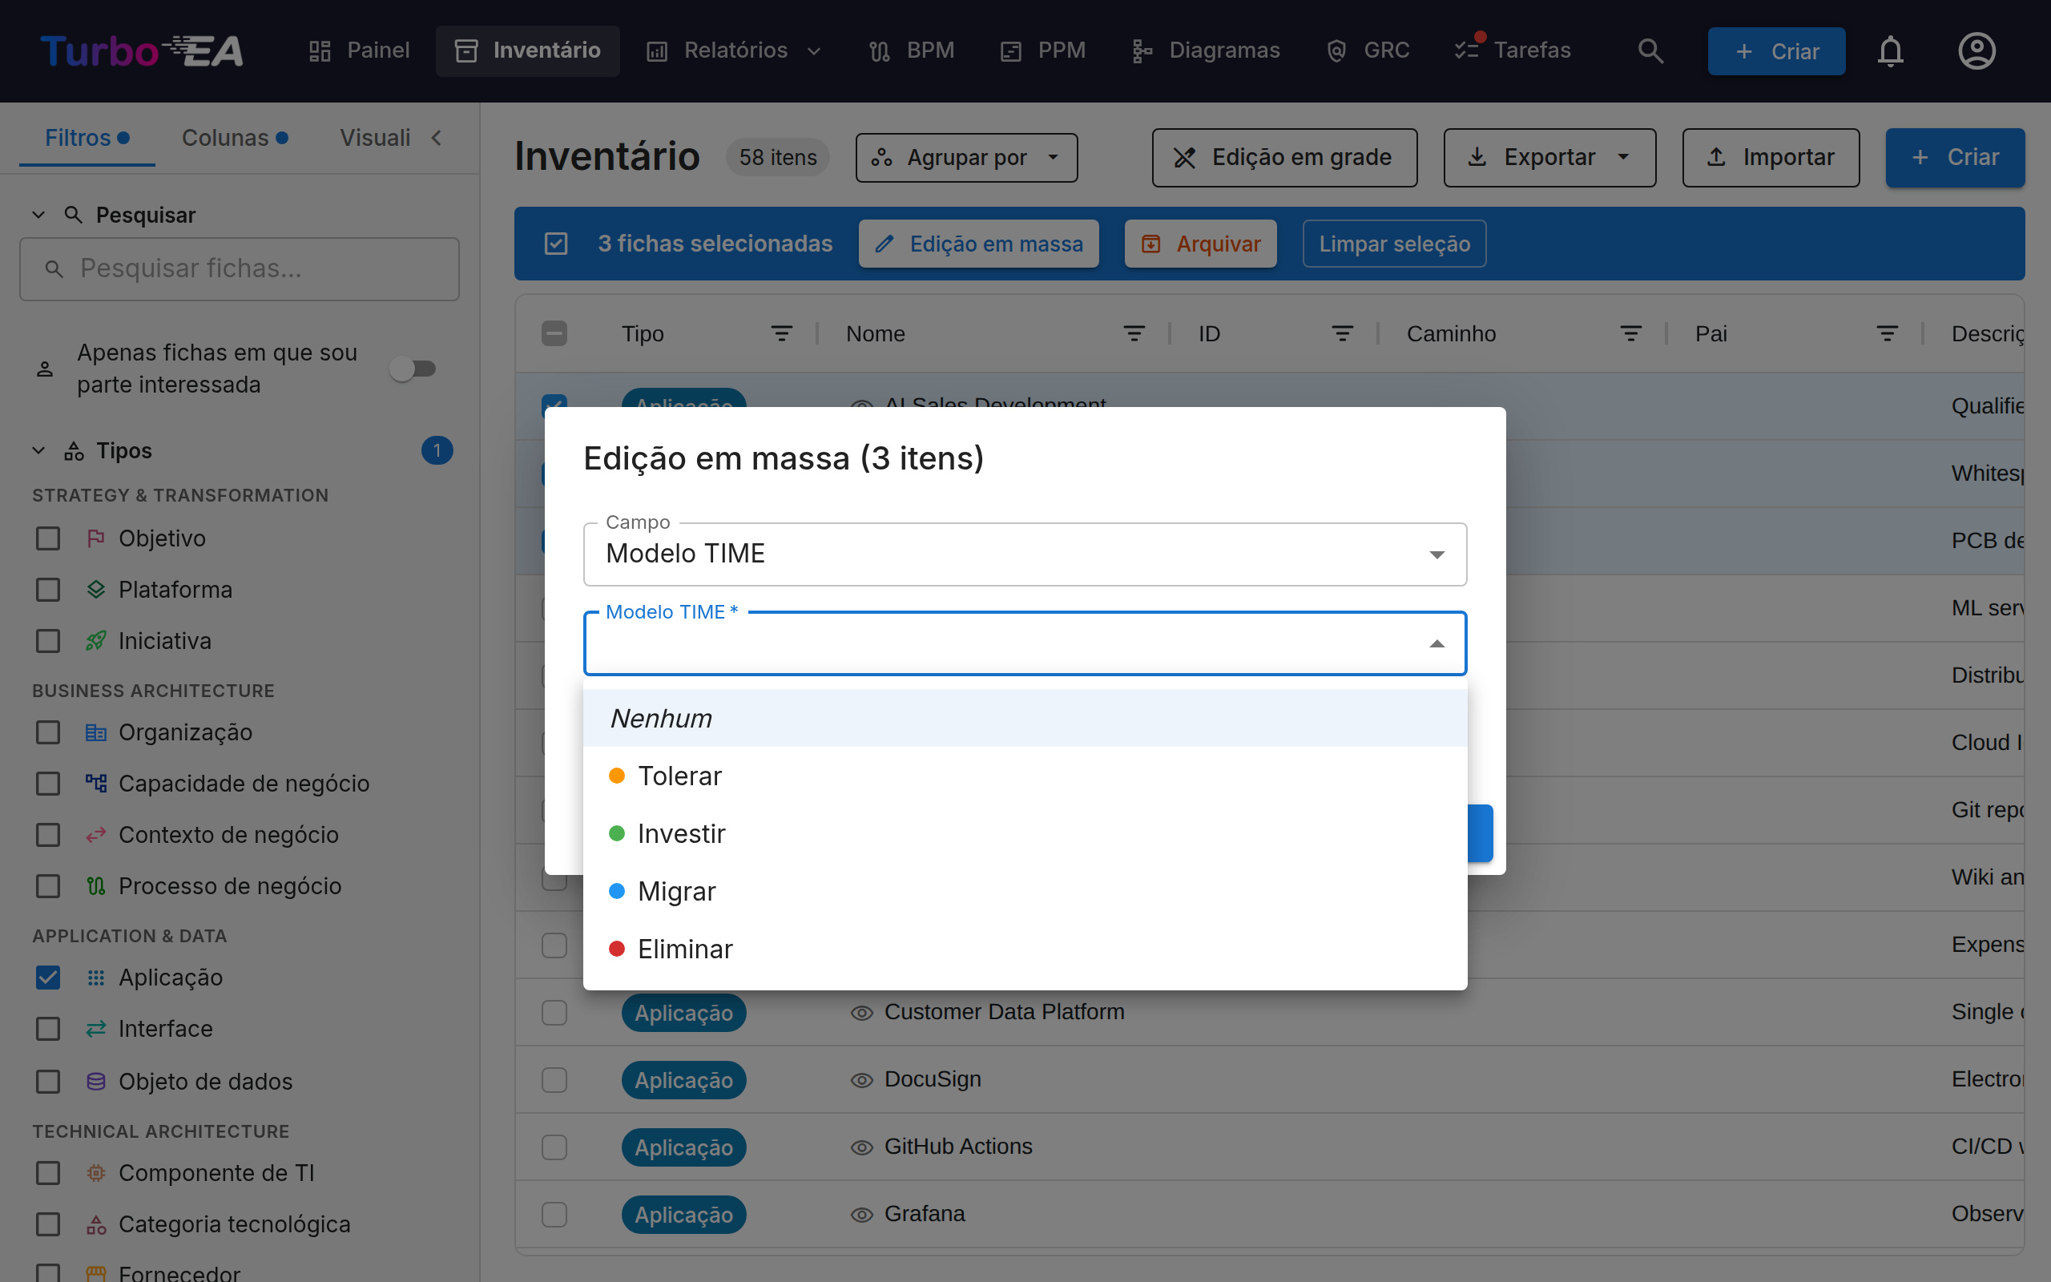Choose Nenhum in the dropdown list

pos(1025,718)
